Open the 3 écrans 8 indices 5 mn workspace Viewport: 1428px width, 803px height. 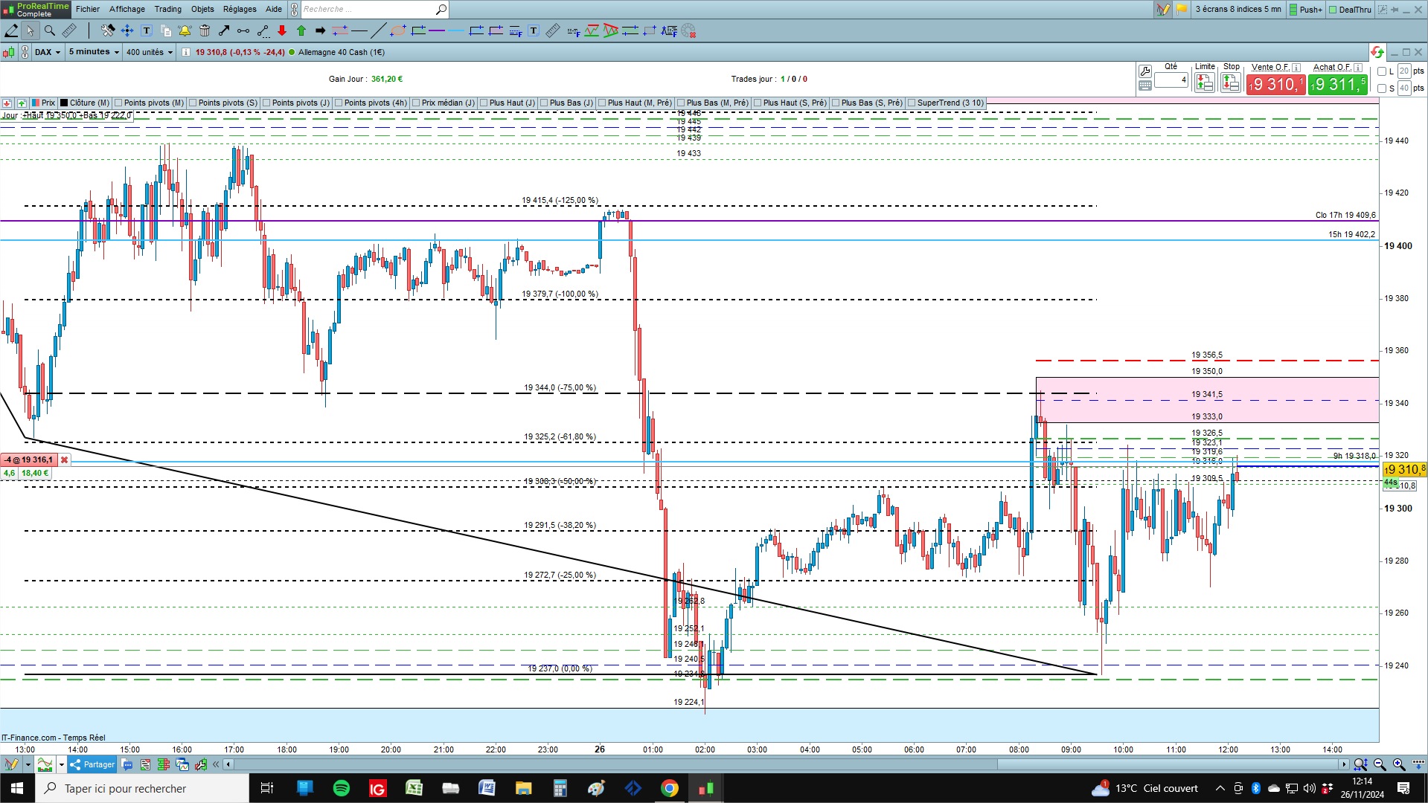click(x=1238, y=9)
